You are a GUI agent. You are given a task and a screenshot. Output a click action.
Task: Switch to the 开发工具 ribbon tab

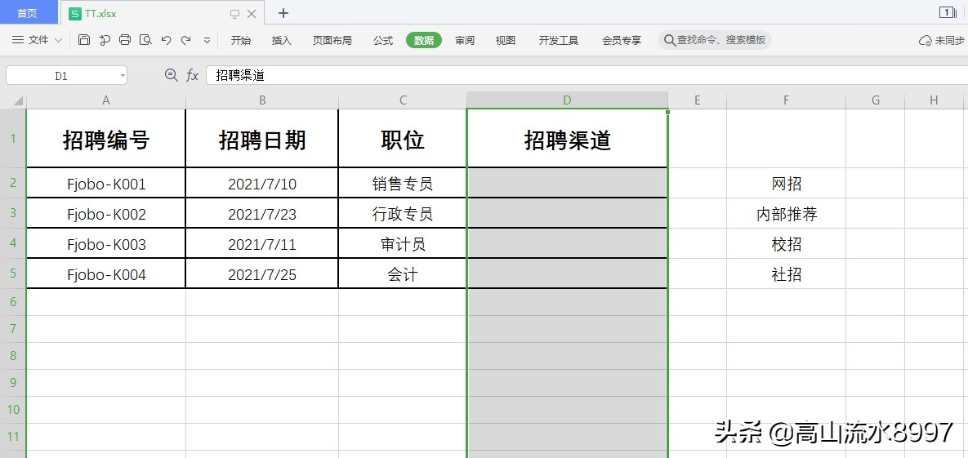pyautogui.click(x=559, y=40)
